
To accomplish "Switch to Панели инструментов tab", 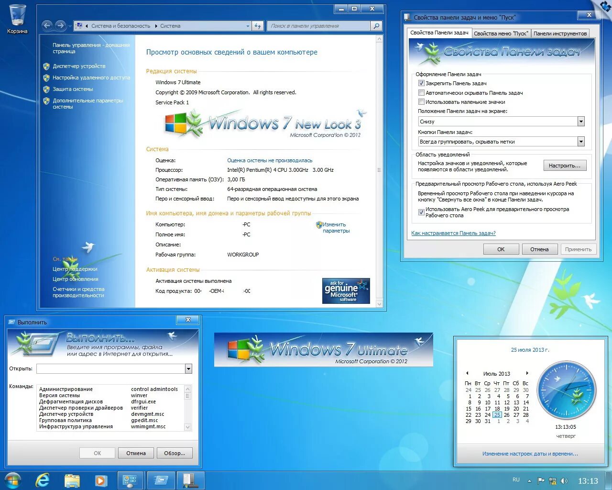I will (x=560, y=33).
